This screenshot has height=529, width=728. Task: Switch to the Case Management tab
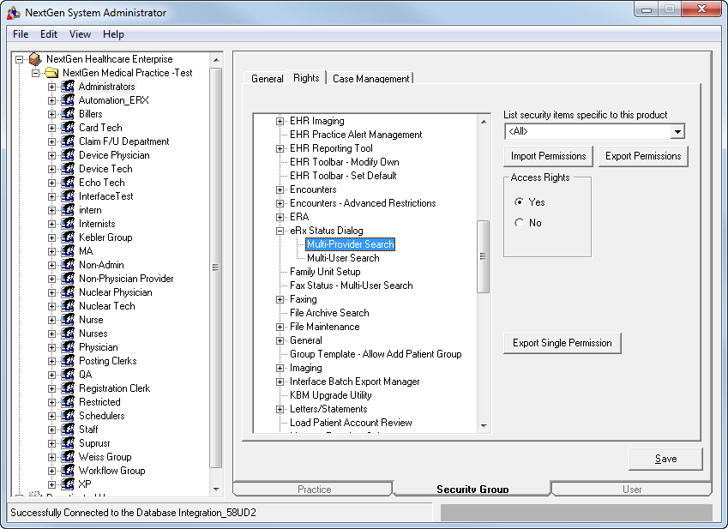point(371,78)
